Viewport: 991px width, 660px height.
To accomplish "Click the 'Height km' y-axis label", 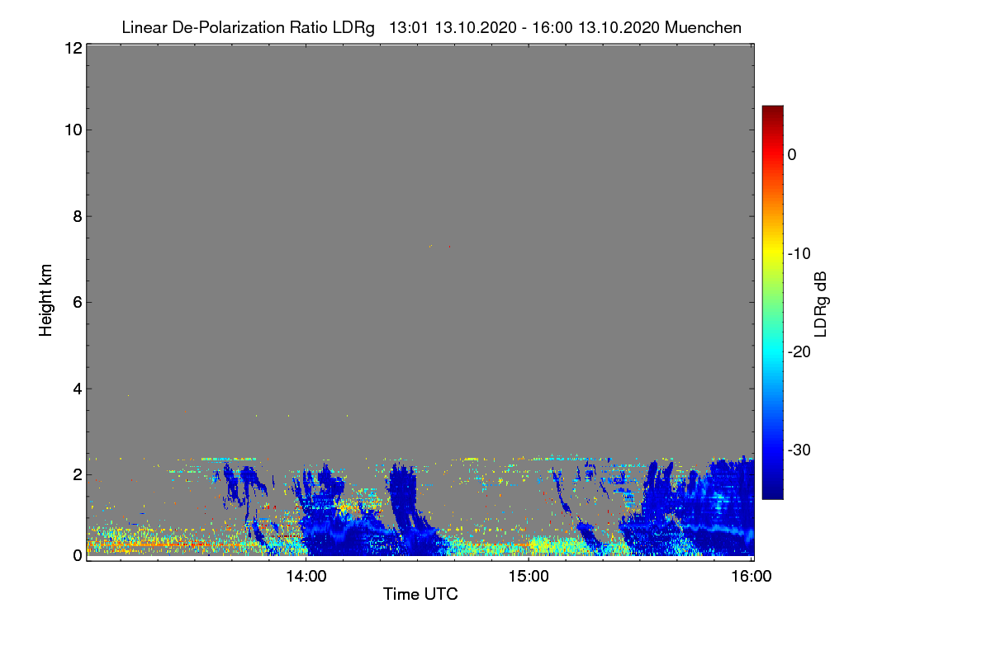I will [45, 300].
